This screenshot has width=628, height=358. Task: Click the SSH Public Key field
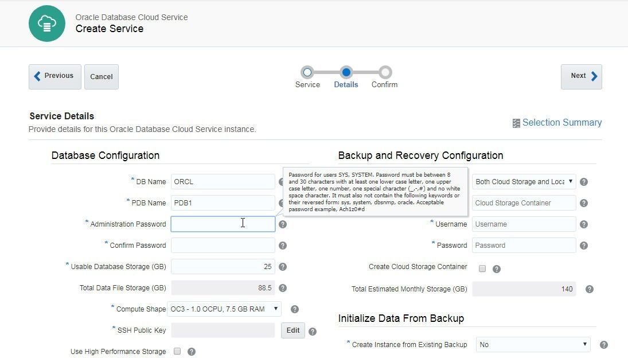223,330
